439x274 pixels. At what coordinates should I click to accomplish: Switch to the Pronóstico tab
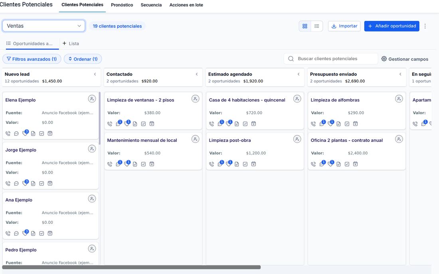(122, 5)
